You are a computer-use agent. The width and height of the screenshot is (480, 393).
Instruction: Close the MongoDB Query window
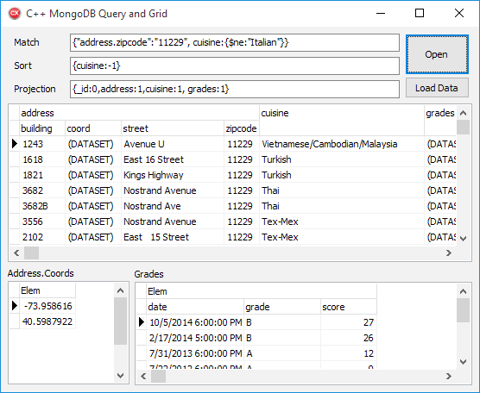pos(459,14)
